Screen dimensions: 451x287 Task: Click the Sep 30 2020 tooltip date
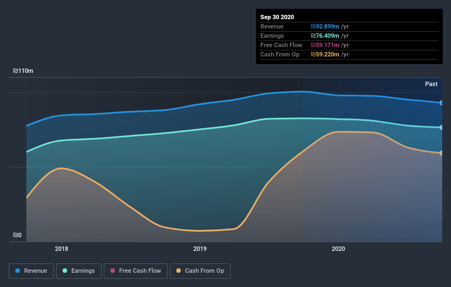pos(277,17)
